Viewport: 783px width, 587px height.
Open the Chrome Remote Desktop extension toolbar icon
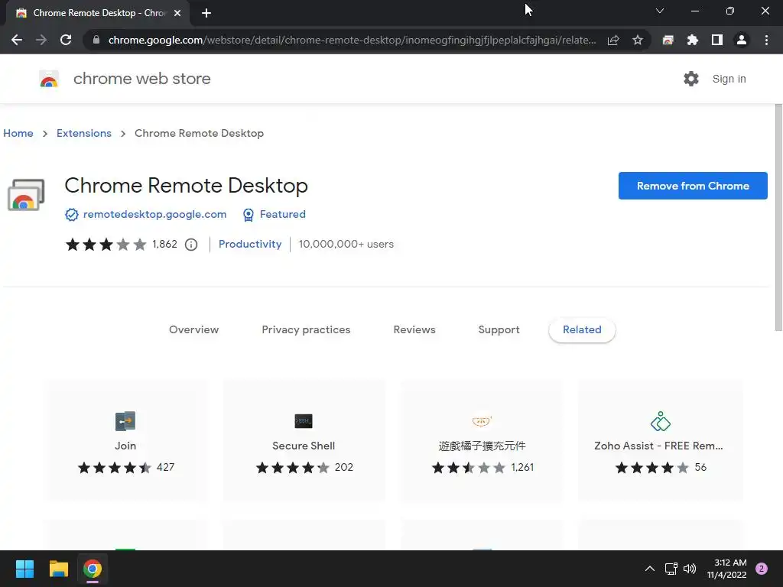coord(668,40)
